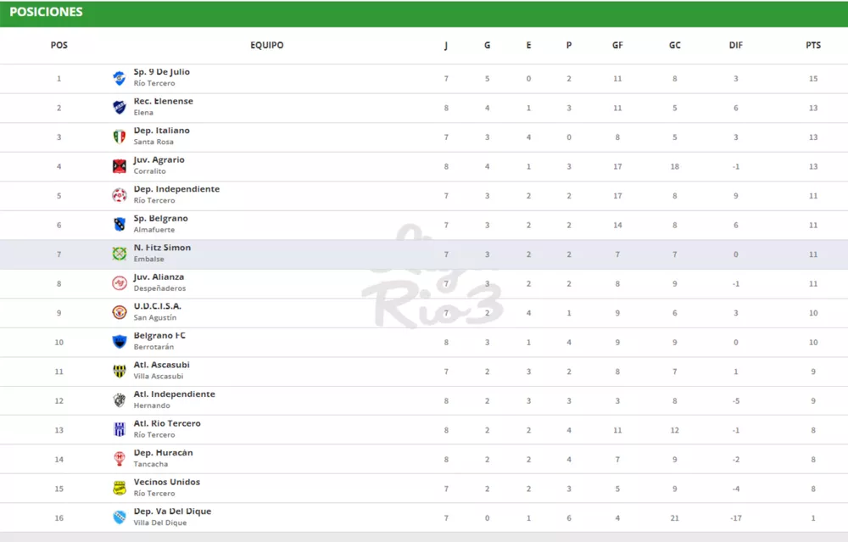The height and width of the screenshot is (542, 848).
Task: Click the POSICIONES section title
Action: [x=46, y=13]
